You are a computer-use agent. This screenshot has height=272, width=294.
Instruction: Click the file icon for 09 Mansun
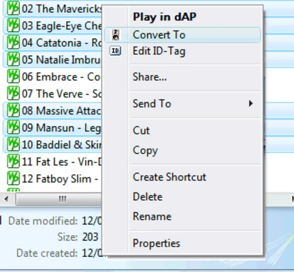pyautogui.click(x=13, y=128)
